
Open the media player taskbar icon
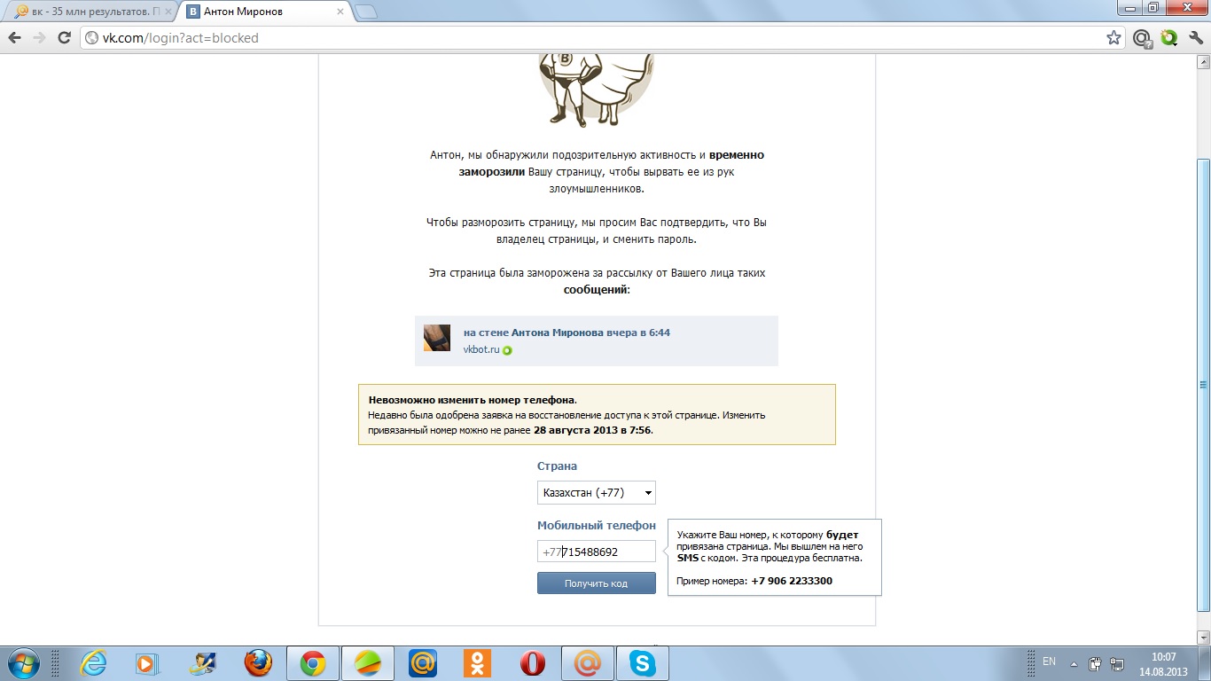click(x=147, y=663)
